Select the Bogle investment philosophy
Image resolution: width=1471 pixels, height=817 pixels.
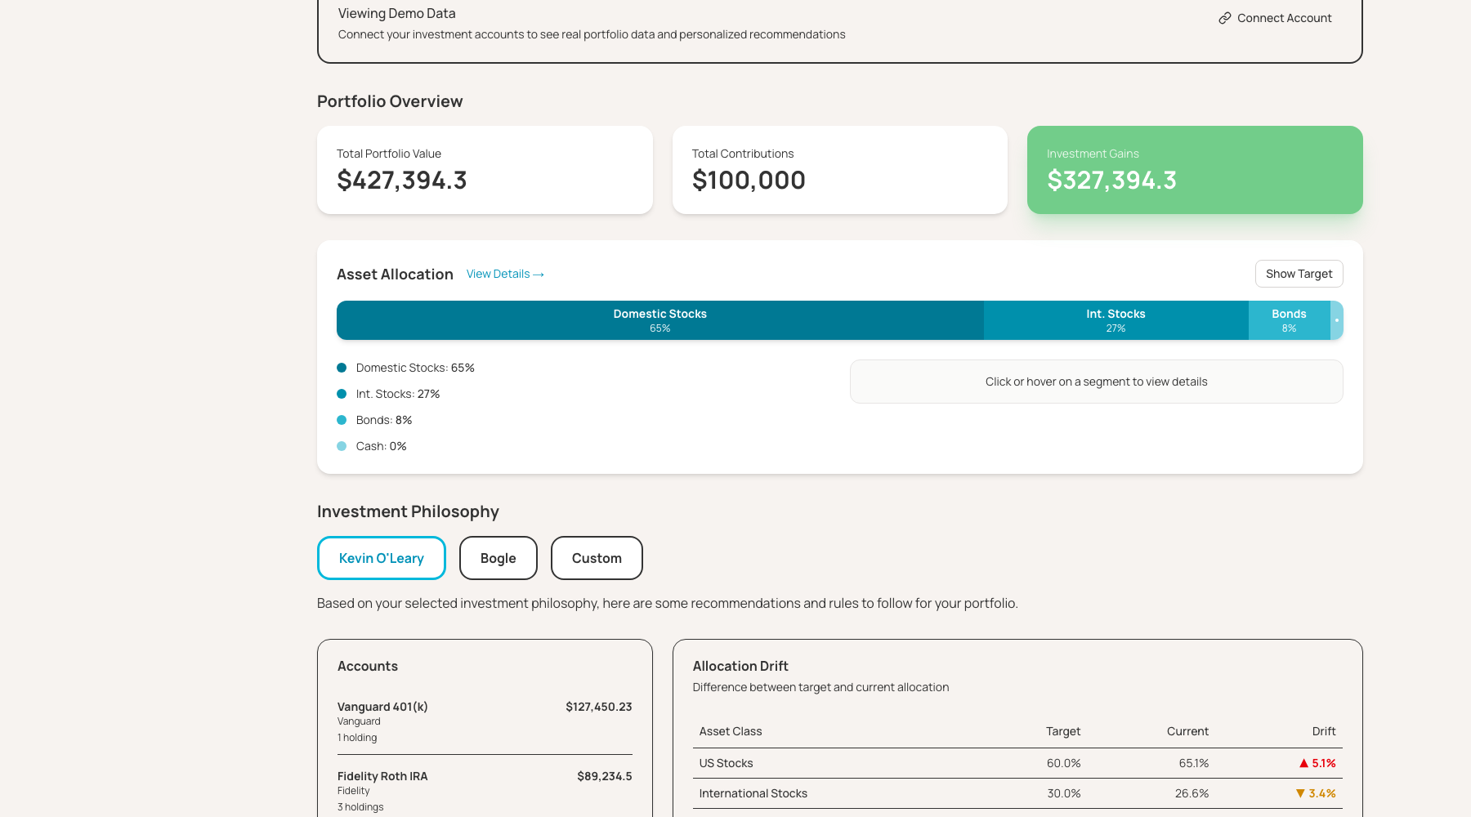(498, 558)
